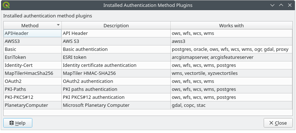Click the Works with column header
Viewport: 296px width, 133px height.
(x=231, y=25)
